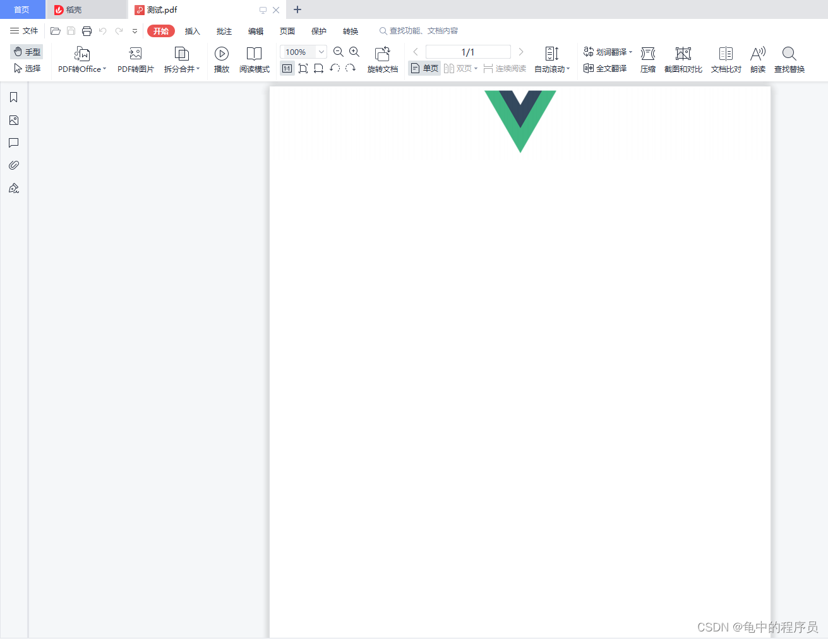Fit the whole page to window

coord(303,68)
